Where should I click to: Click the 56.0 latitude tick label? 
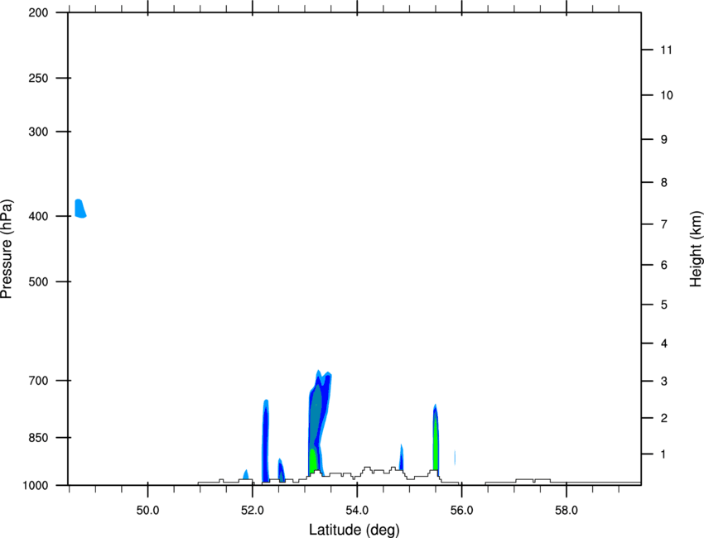point(461,511)
